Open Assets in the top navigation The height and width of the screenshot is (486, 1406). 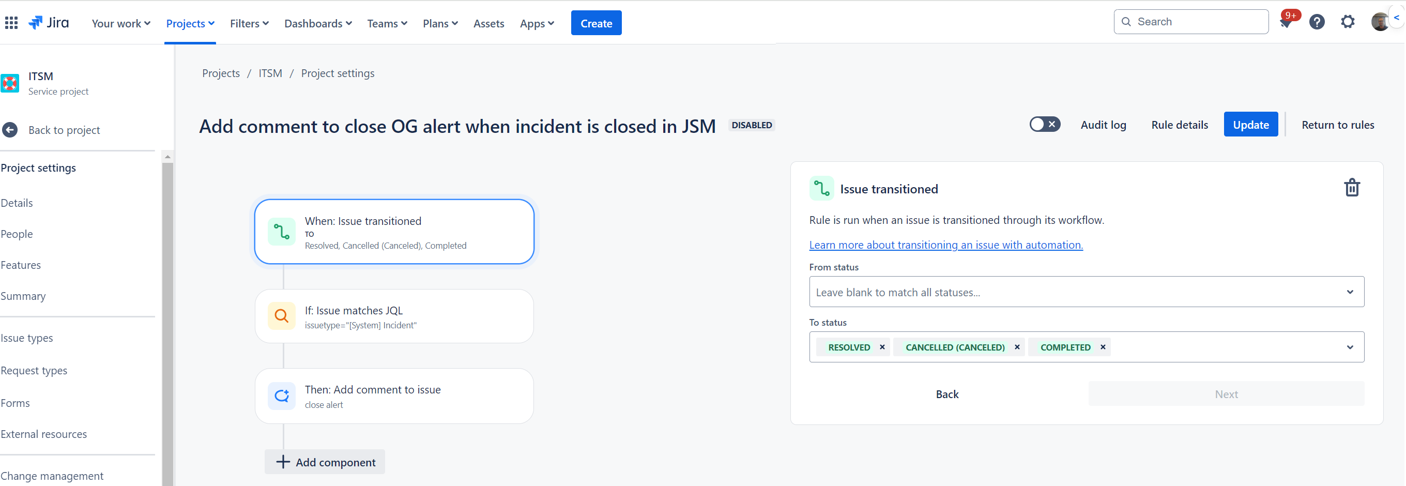[488, 23]
